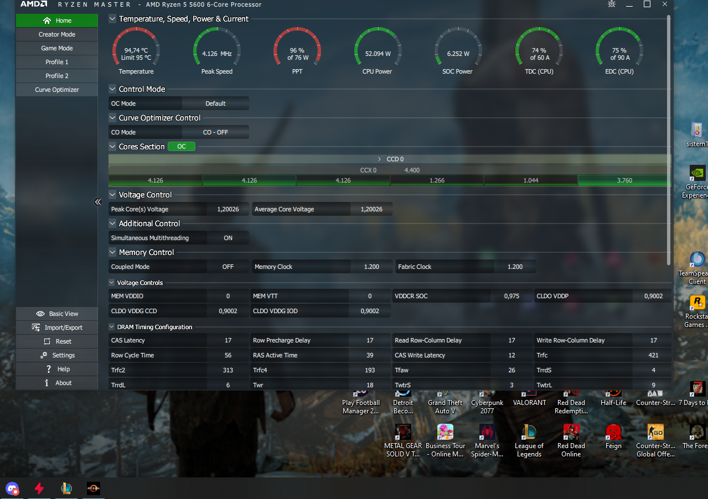Click the Temperature gauge

pyautogui.click(x=136, y=51)
